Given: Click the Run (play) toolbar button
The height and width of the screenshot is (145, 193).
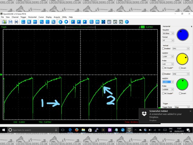Looking at the screenshot, I should 61,22.
